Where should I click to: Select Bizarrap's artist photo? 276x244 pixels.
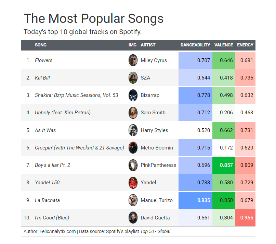click(x=133, y=95)
